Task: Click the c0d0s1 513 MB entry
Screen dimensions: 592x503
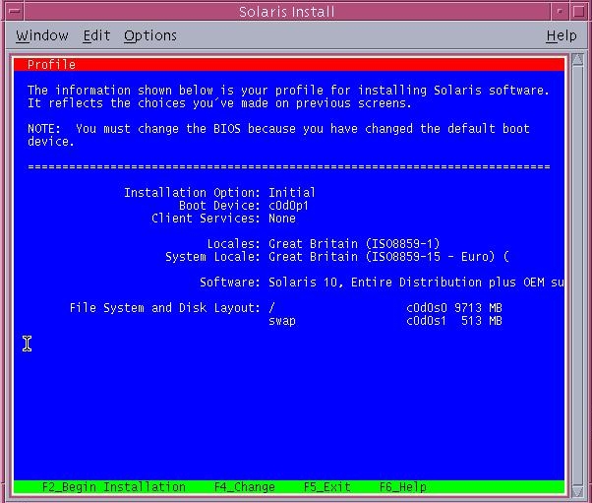Action: coord(454,321)
